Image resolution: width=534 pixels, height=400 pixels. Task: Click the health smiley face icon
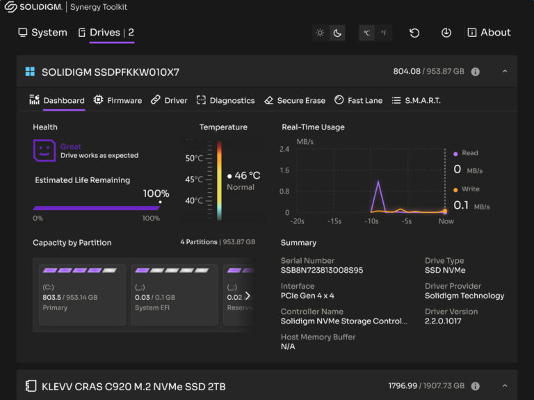coord(44,150)
